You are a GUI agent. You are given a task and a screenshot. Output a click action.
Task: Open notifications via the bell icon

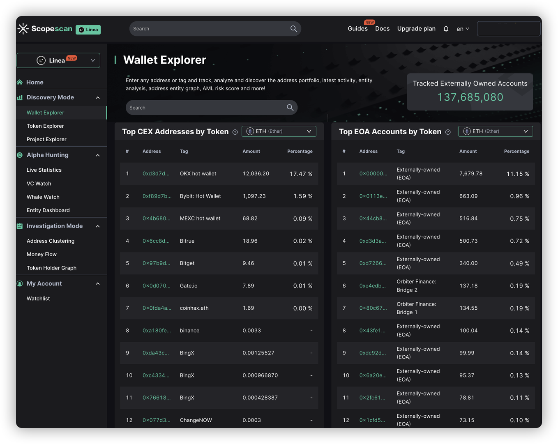point(446,29)
